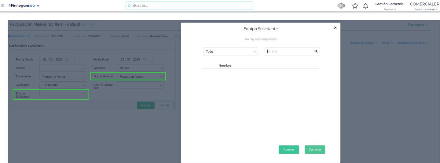This screenshot has width=440, height=163.
Task: Expand the caret beside Finnegans GO logo
Action: tap(38, 6)
